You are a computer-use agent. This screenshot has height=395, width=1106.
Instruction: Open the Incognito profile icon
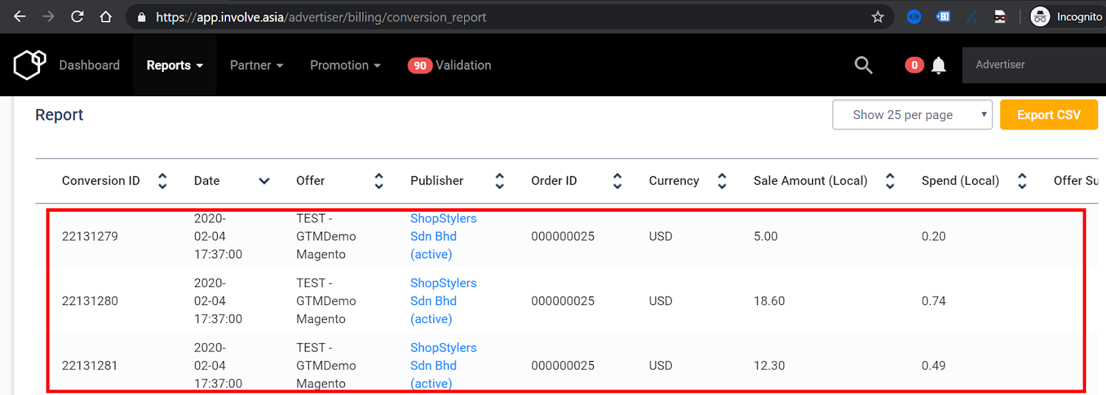coord(1040,17)
